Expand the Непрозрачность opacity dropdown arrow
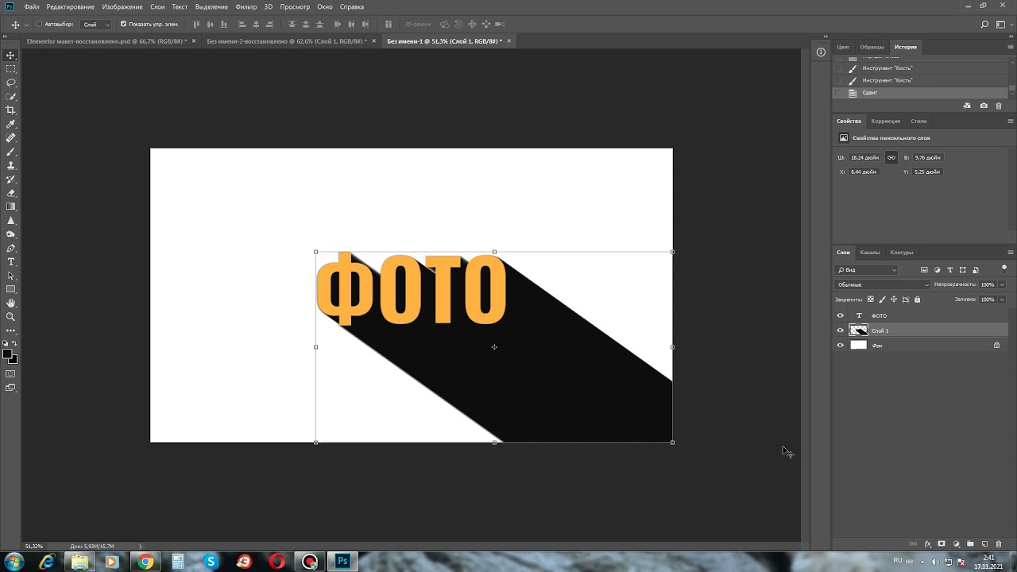The height and width of the screenshot is (572, 1017). tap(1001, 284)
